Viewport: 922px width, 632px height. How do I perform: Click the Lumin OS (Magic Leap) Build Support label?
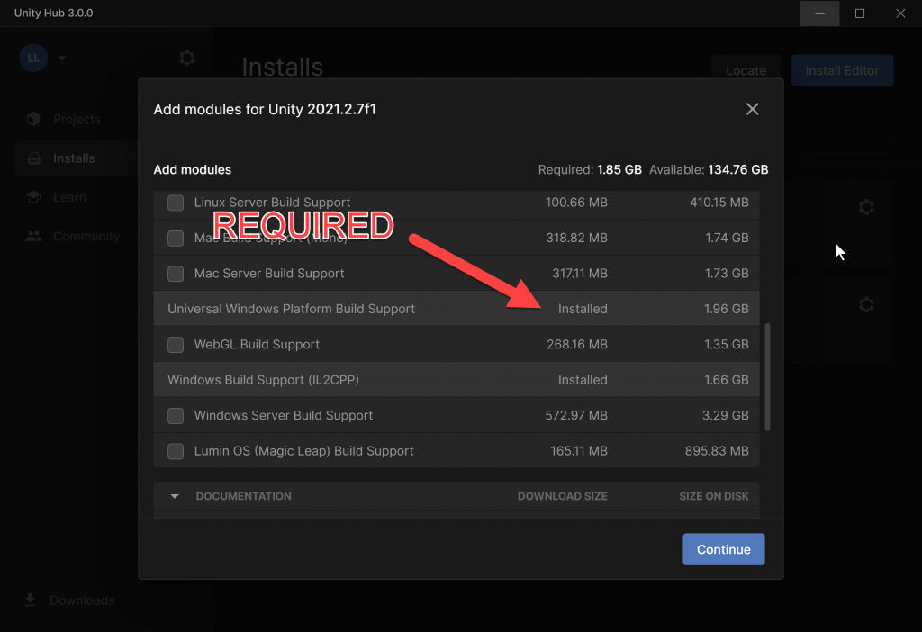[x=304, y=451]
